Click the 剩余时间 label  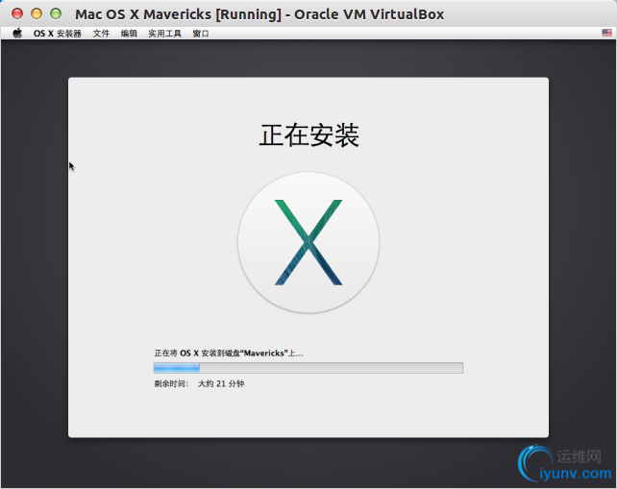(172, 383)
